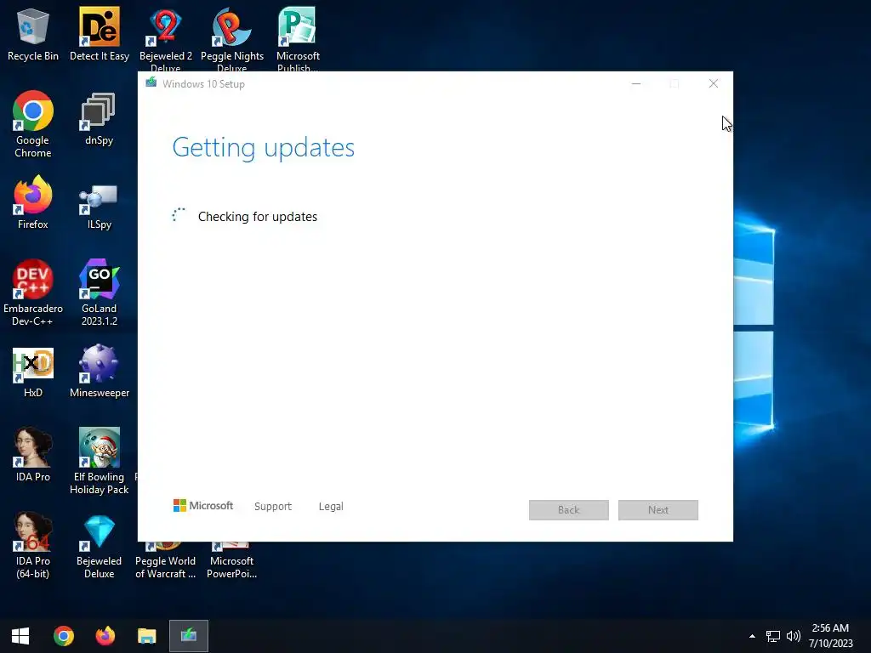The image size is (871, 653).
Task: Click the Legal link in Setup
Action: [x=331, y=507]
